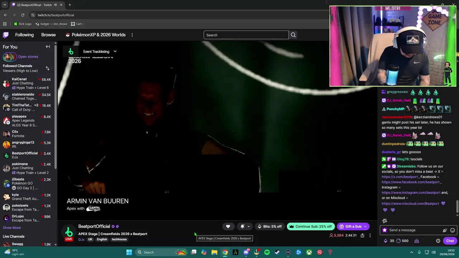
Task: Open chat settings gear
Action: 438,241
